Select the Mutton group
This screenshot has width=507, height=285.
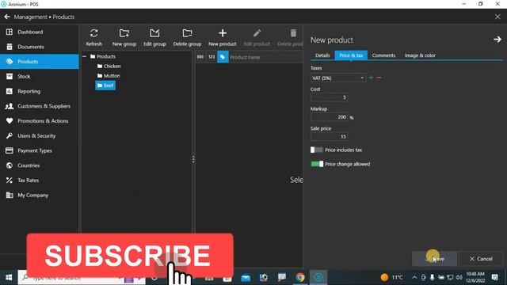(109, 76)
